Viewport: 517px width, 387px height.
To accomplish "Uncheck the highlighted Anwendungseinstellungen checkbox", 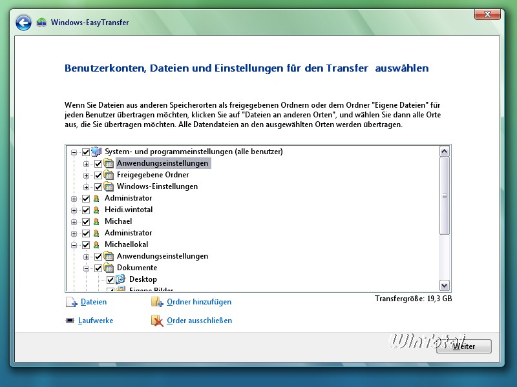I will pos(98,164).
